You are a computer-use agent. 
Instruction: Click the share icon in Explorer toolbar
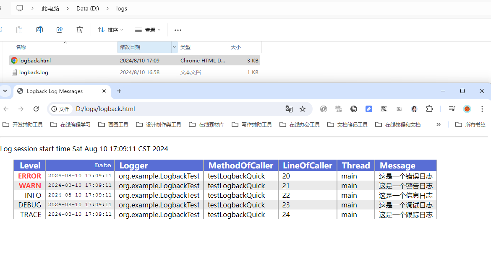tap(60, 30)
